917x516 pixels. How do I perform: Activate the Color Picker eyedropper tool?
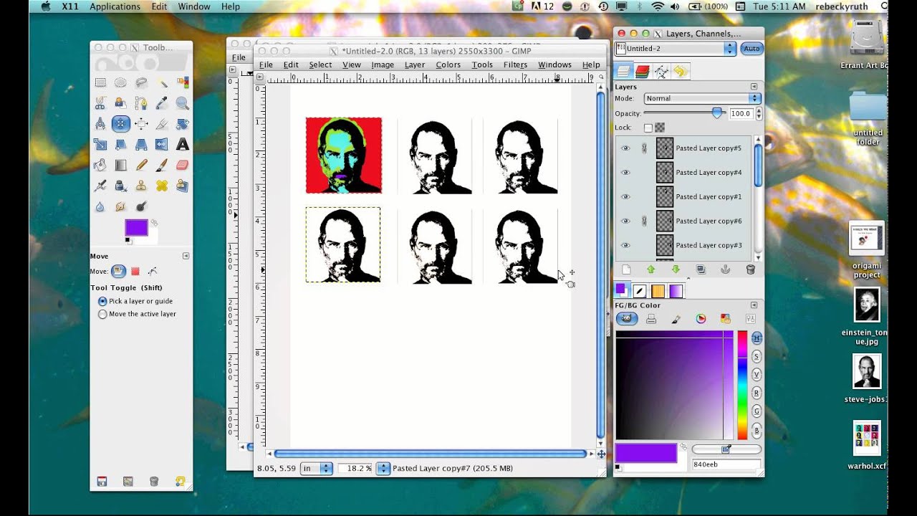tap(162, 103)
